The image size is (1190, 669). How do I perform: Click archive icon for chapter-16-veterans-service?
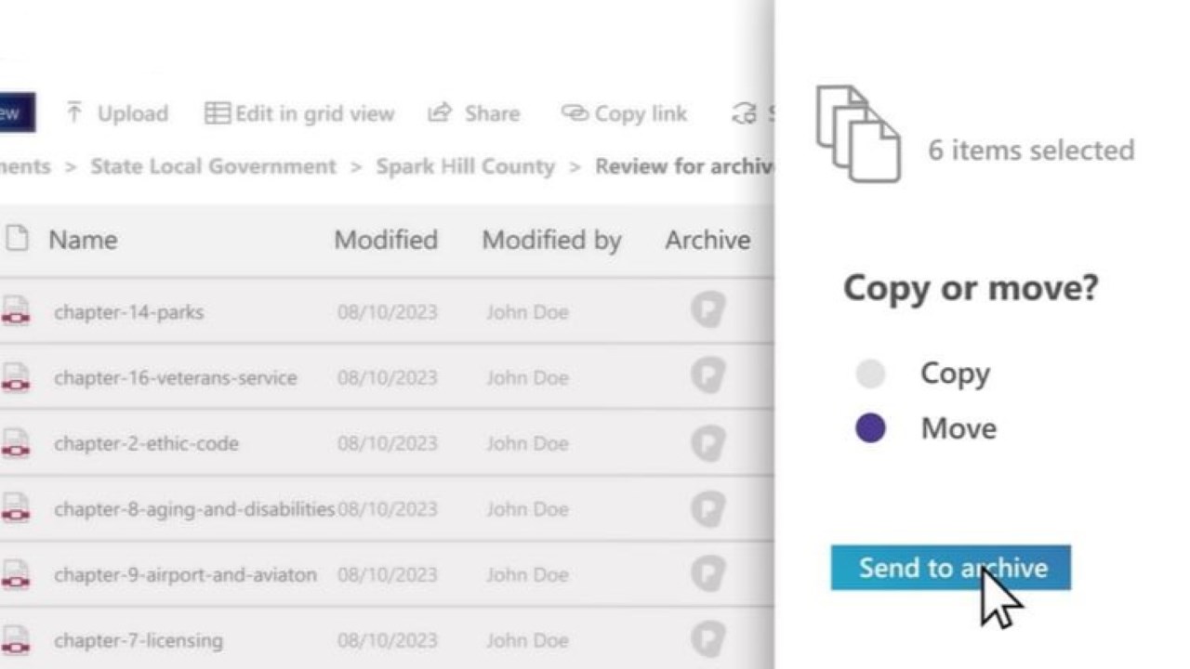click(707, 377)
